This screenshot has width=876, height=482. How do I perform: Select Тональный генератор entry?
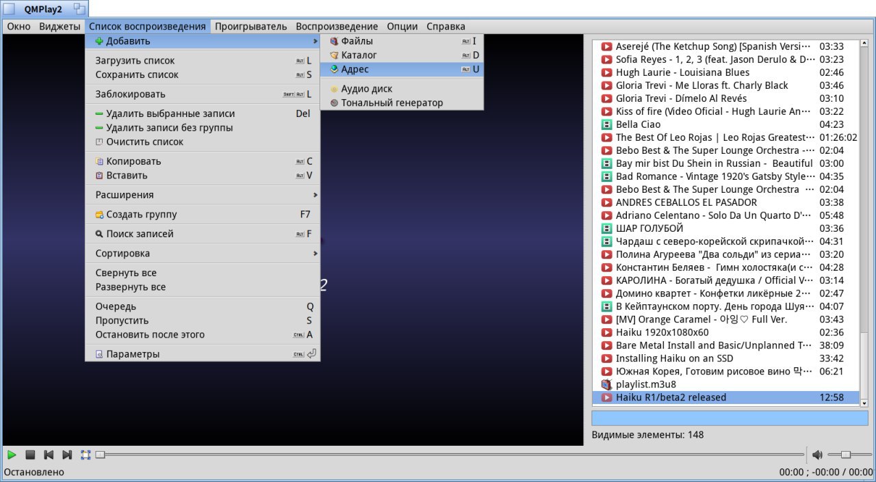click(x=402, y=103)
